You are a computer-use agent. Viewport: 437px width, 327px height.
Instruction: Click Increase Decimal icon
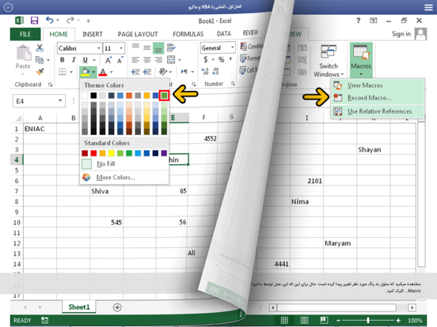(x=205, y=71)
